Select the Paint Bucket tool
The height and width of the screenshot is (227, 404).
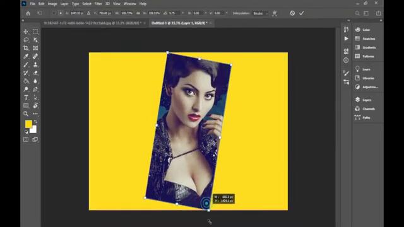pyautogui.click(x=26, y=81)
